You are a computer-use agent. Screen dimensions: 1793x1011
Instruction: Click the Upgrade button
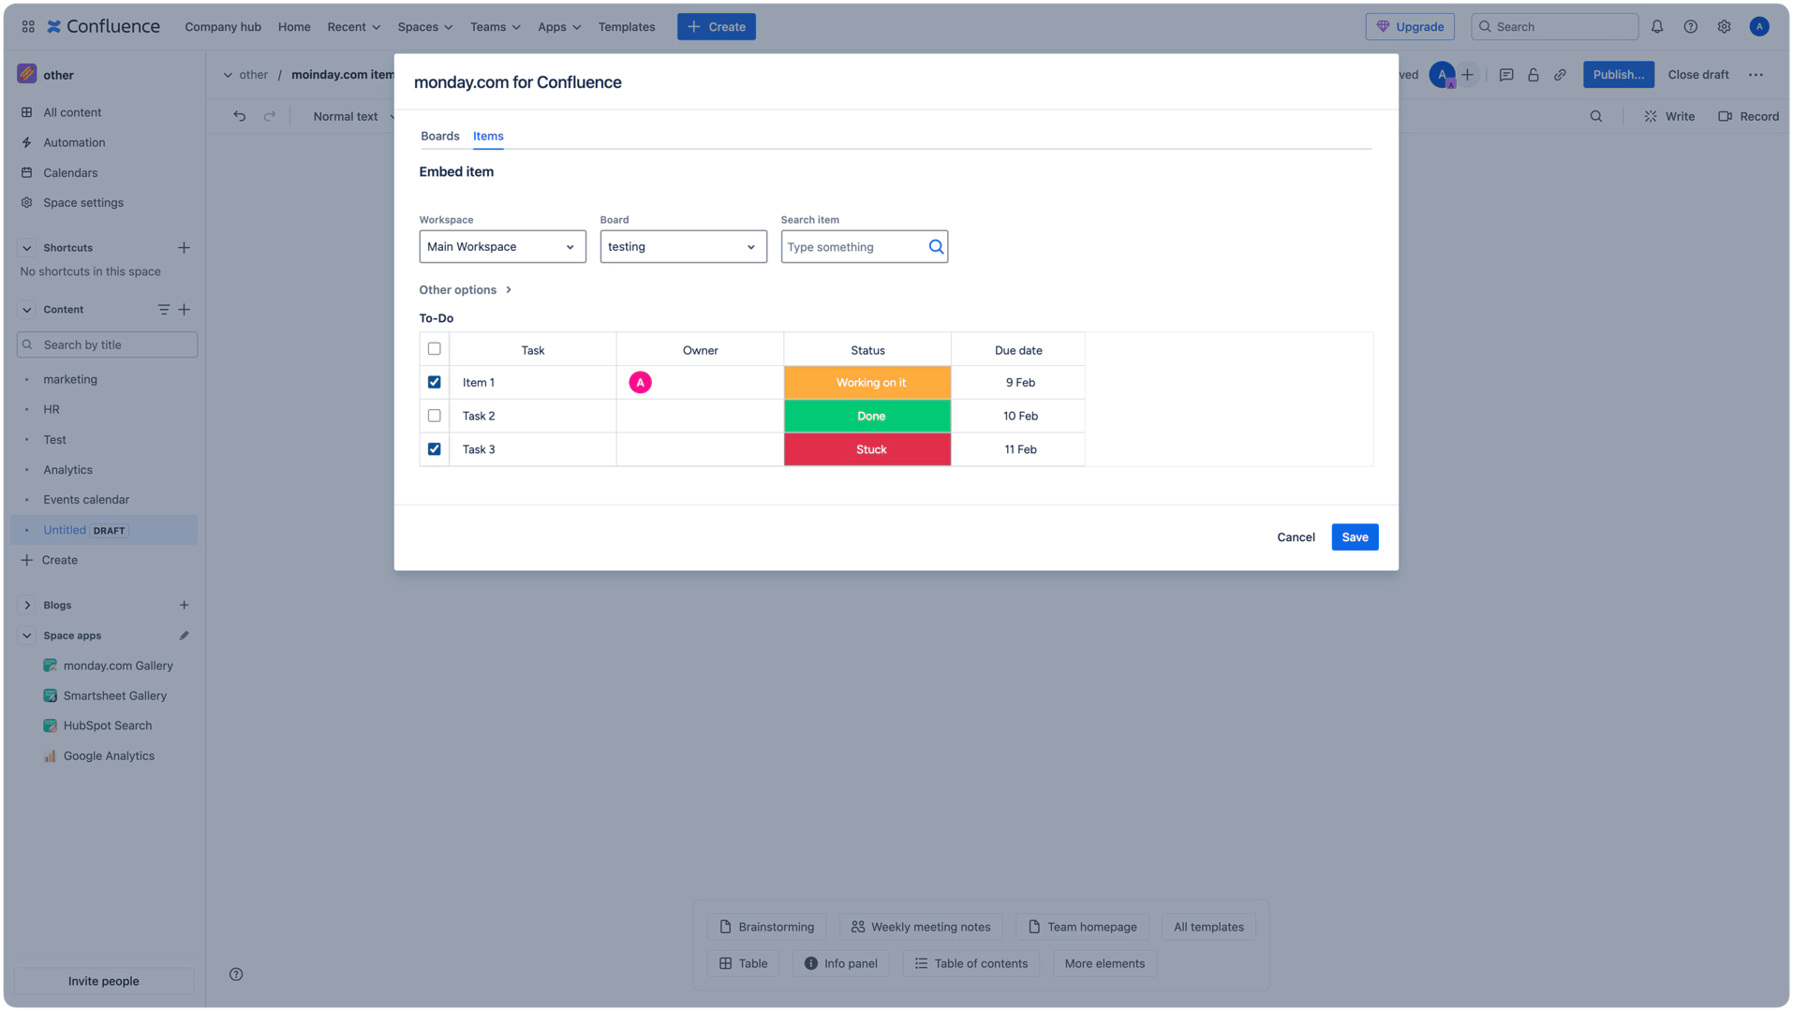click(x=1410, y=26)
